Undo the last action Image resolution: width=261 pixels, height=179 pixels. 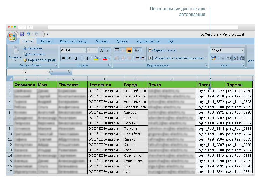click(28, 34)
